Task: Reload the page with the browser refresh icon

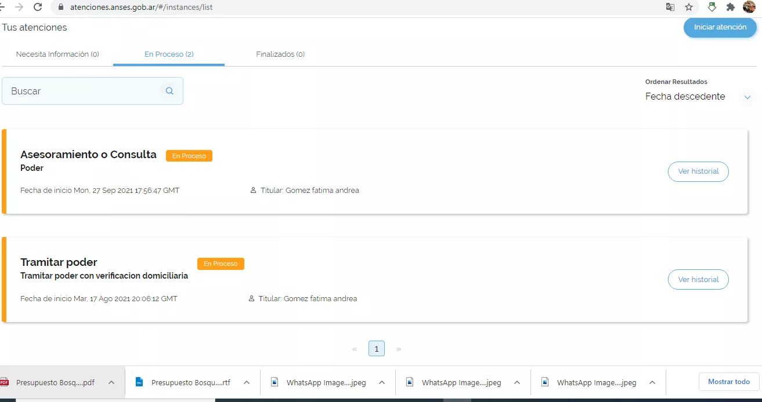Action: tap(38, 7)
